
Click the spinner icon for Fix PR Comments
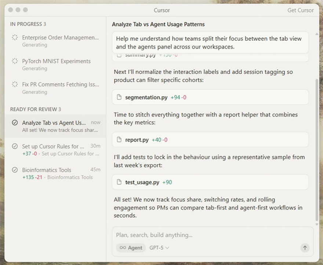click(x=15, y=84)
